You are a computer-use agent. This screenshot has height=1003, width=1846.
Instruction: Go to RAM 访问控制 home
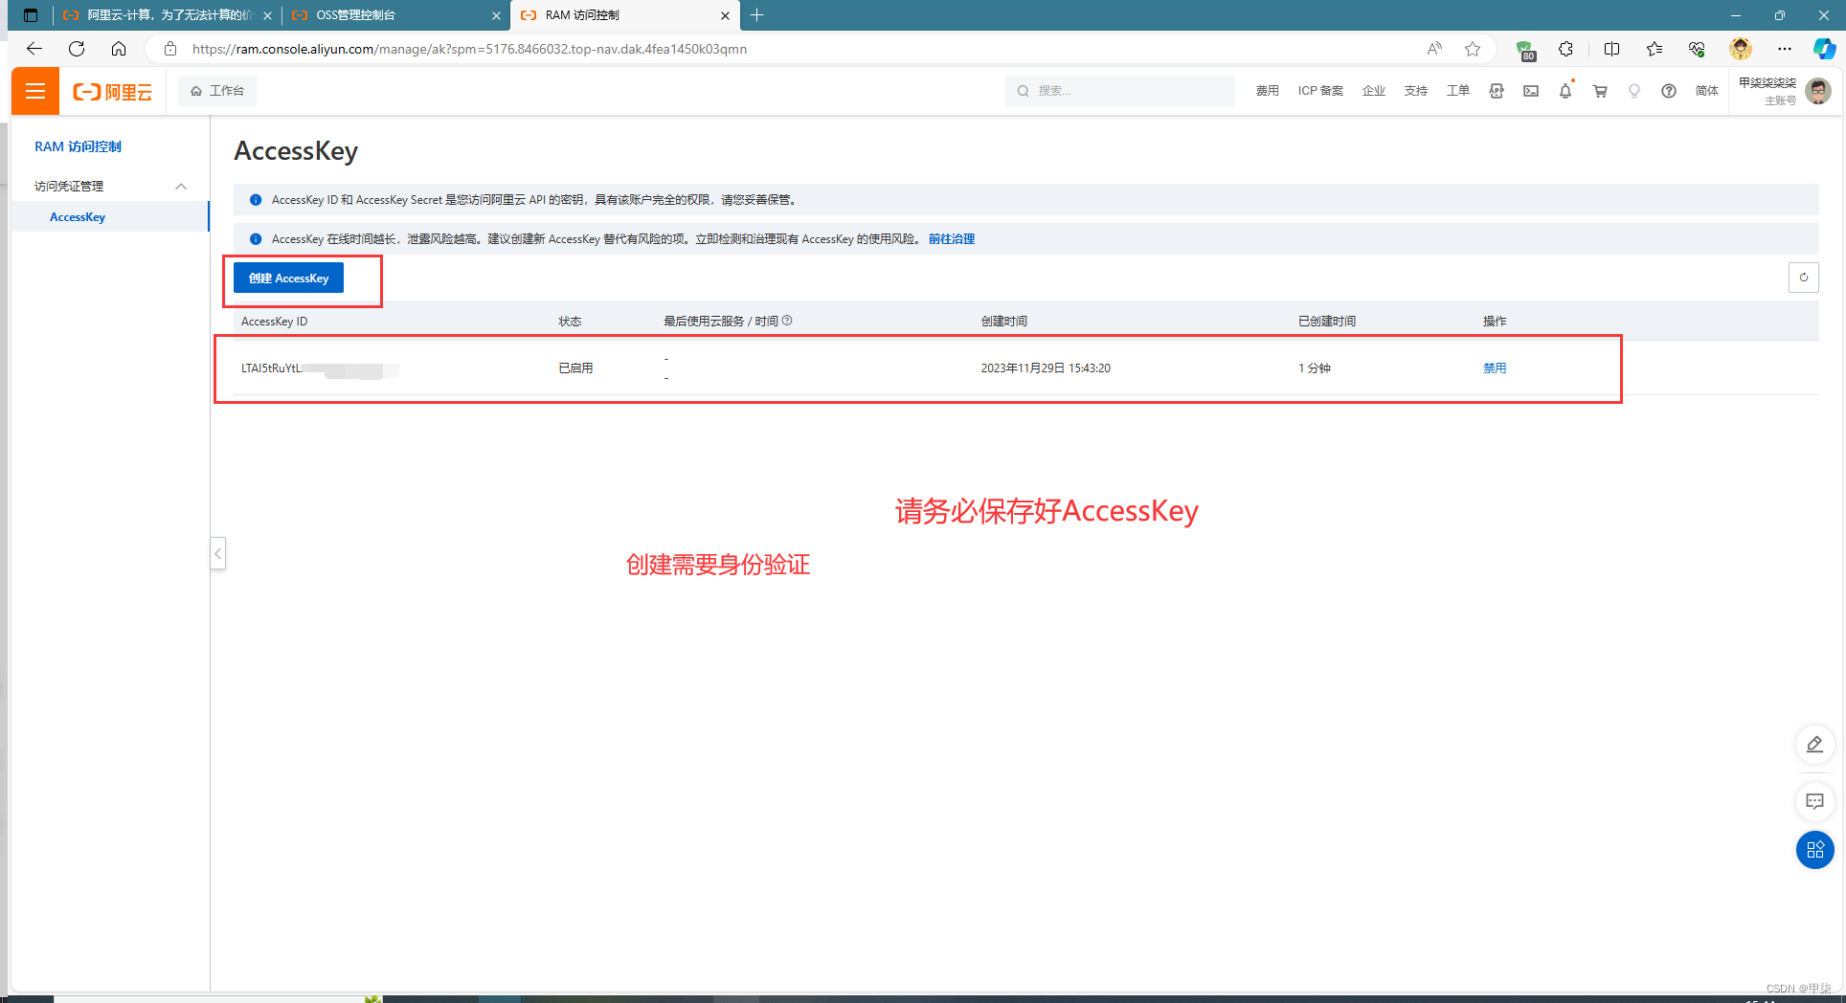click(x=79, y=146)
